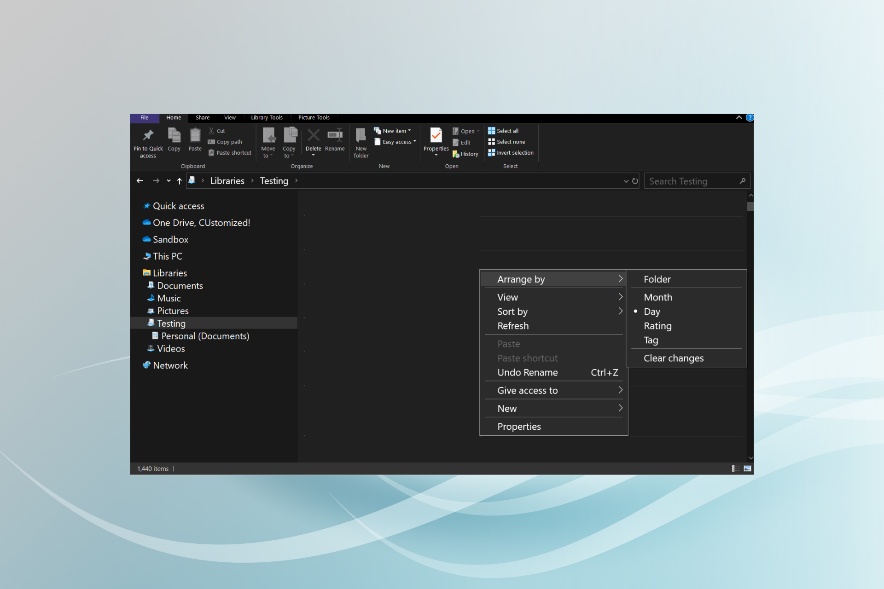Choose Month arrangement option
Image resolution: width=884 pixels, height=589 pixels.
click(x=657, y=297)
